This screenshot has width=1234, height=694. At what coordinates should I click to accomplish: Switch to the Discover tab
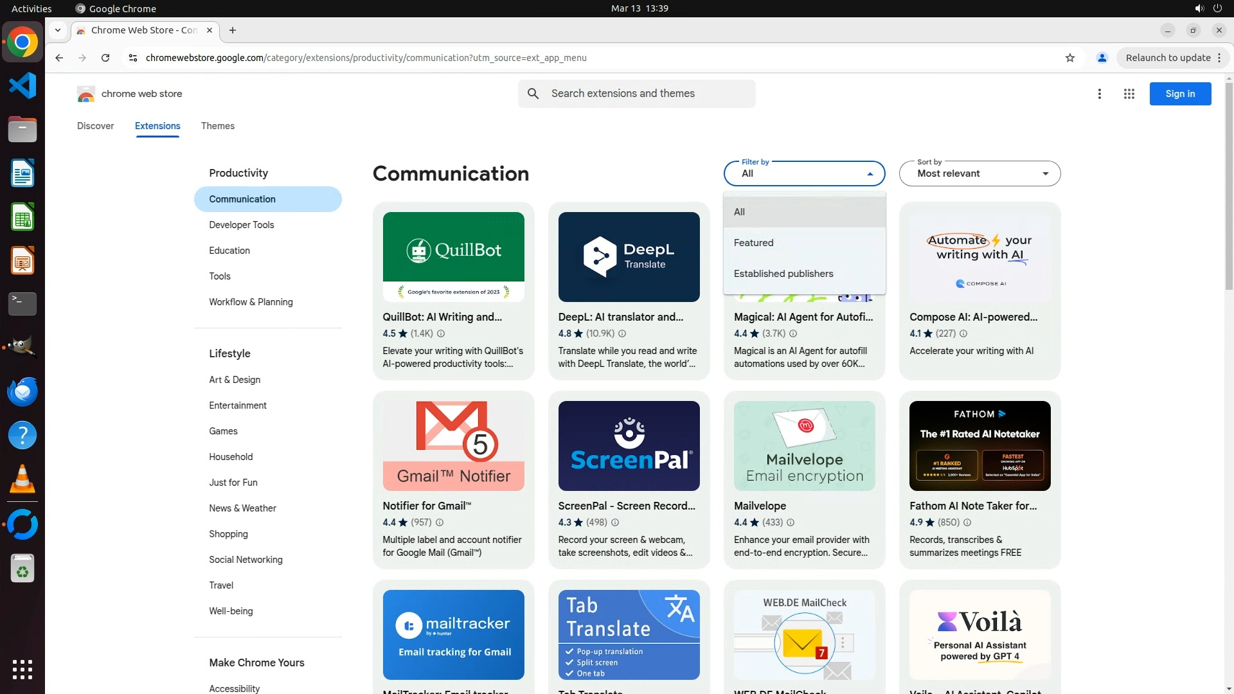pyautogui.click(x=95, y=126)
